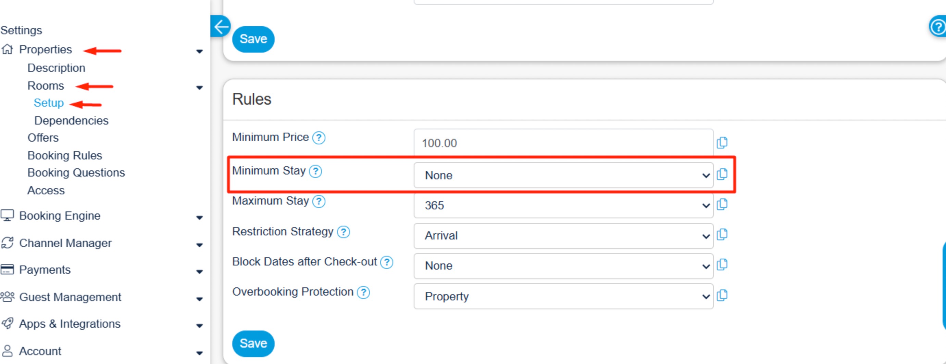Click the copy icon beside Overbooking Protection
The image size is (946, 364).
coord(722,295)
